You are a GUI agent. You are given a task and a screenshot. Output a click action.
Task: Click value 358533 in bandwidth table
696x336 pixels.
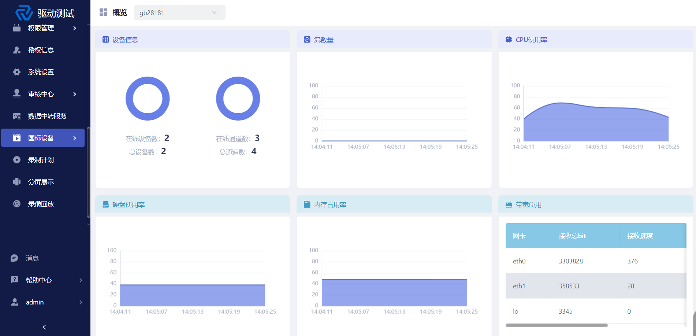pyautogui.click(x=569, y=286)
